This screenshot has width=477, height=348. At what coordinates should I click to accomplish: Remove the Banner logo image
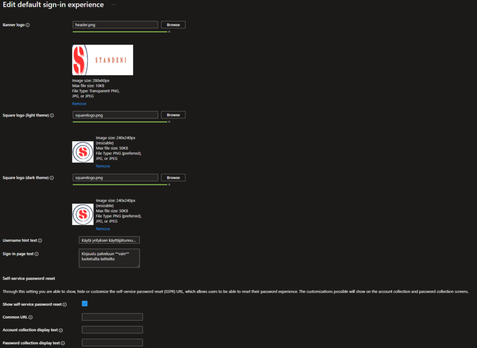coord(79,104)
